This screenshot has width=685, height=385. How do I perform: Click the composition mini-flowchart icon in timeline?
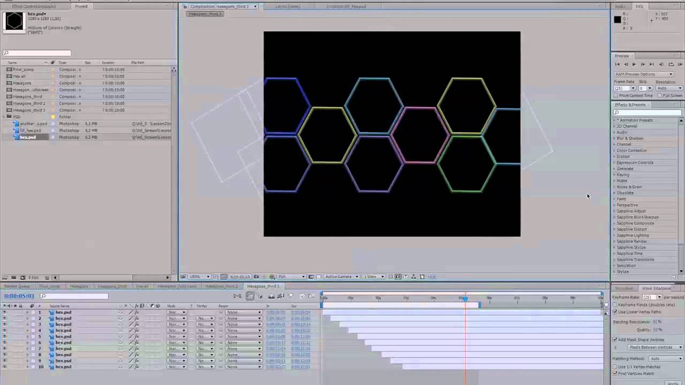coord(237,296)
